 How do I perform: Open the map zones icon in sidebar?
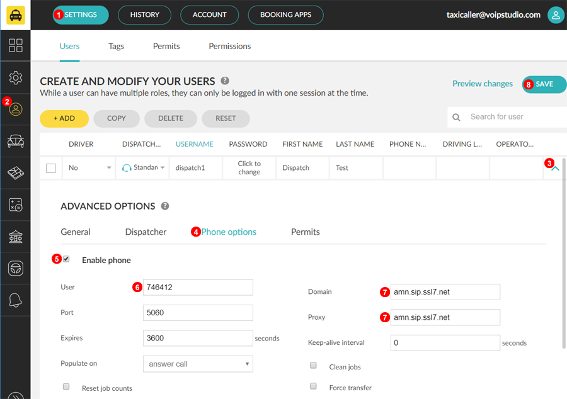tap(16, 173)
